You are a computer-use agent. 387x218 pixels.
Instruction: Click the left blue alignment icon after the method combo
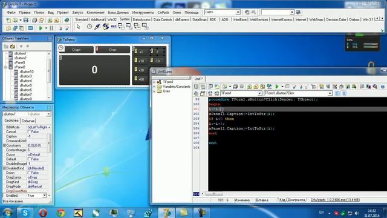coord(337,93)
